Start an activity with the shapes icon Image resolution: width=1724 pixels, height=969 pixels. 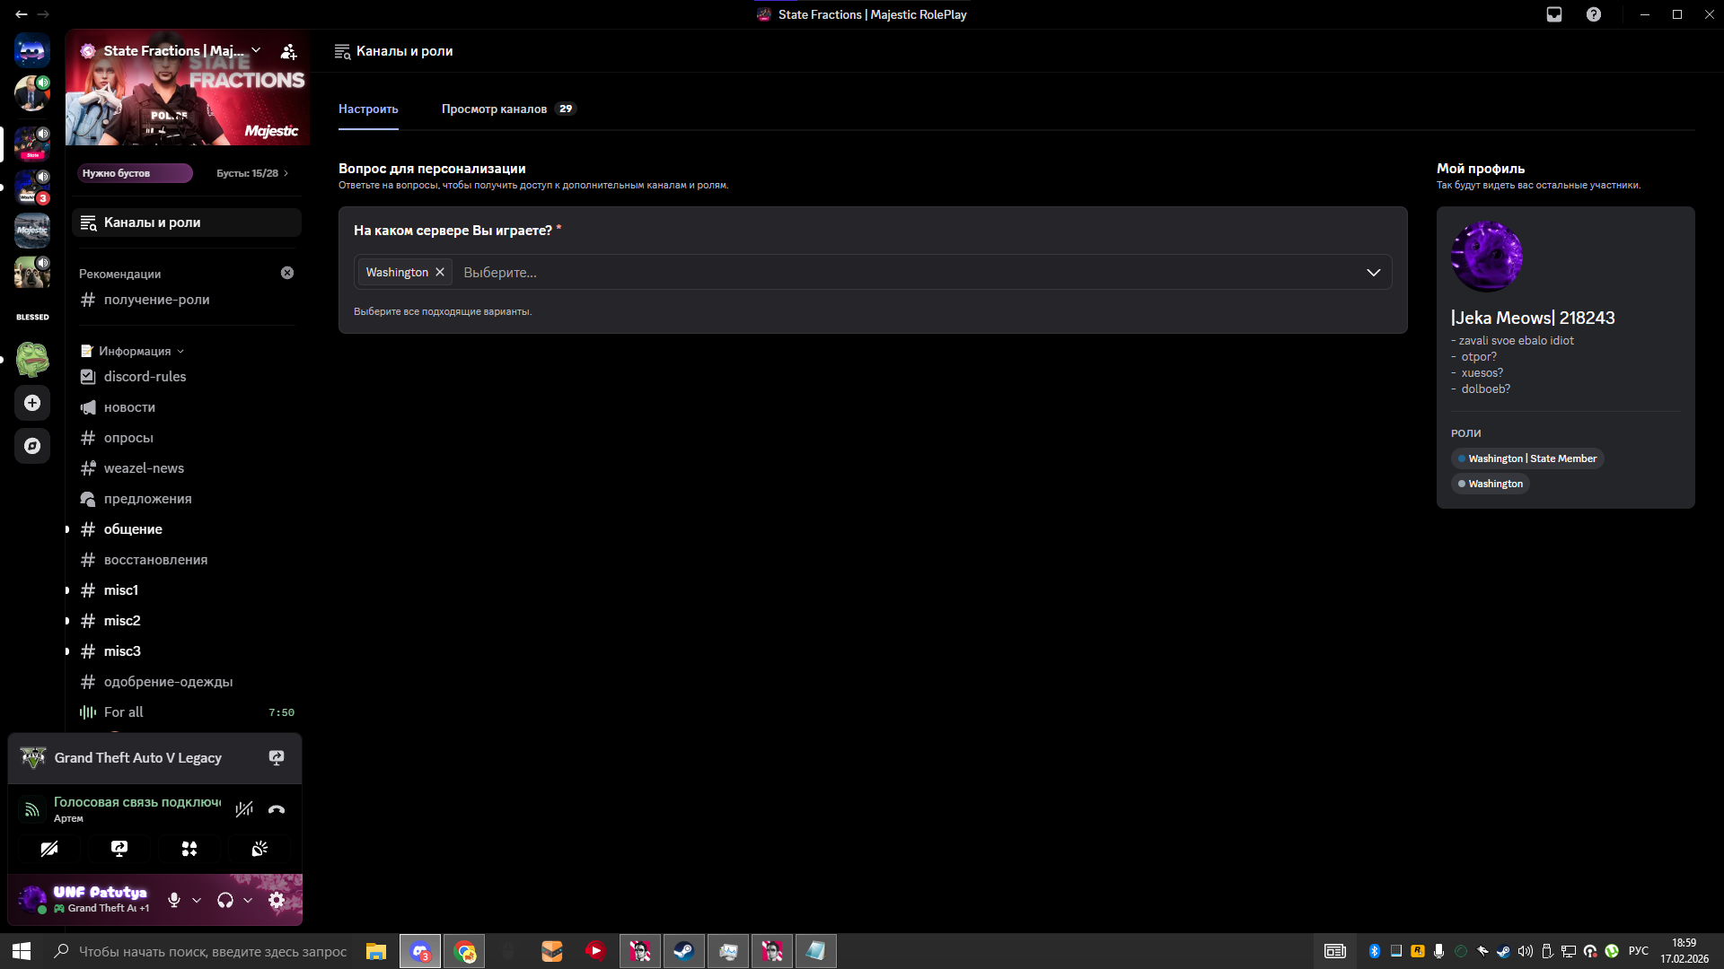click(x=189, y=849)
